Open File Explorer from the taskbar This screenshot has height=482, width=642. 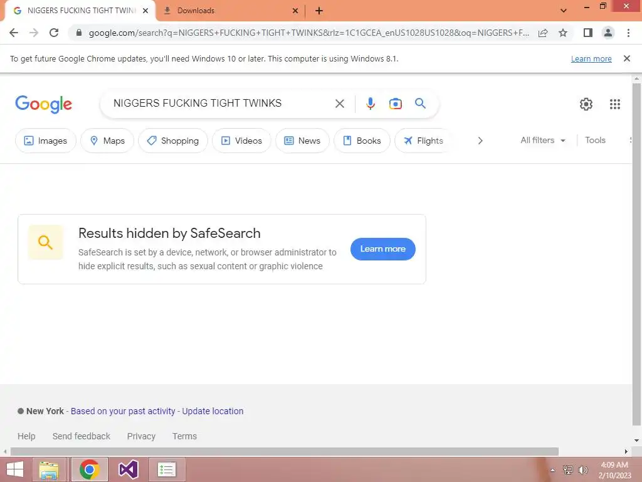pos(49,469)
